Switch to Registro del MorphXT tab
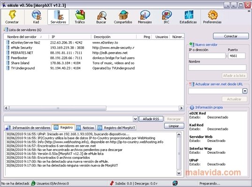 (x=116, y=128)
